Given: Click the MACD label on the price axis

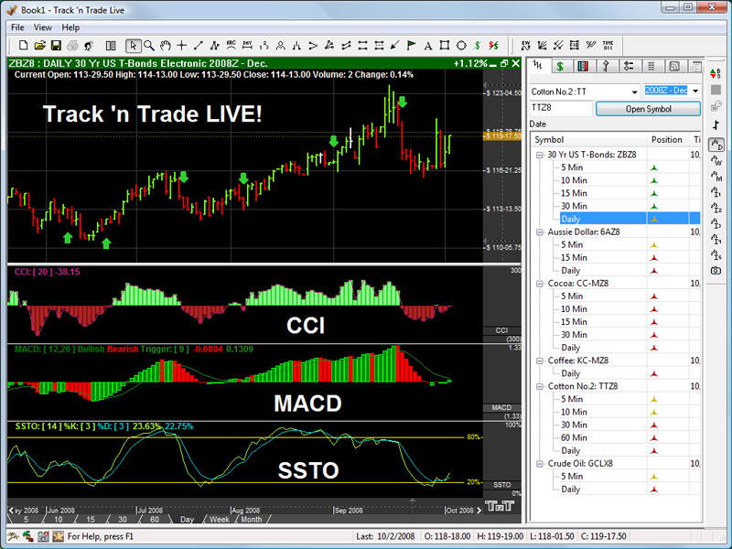Looking at the screenshot, I should [x=501, y=407].
